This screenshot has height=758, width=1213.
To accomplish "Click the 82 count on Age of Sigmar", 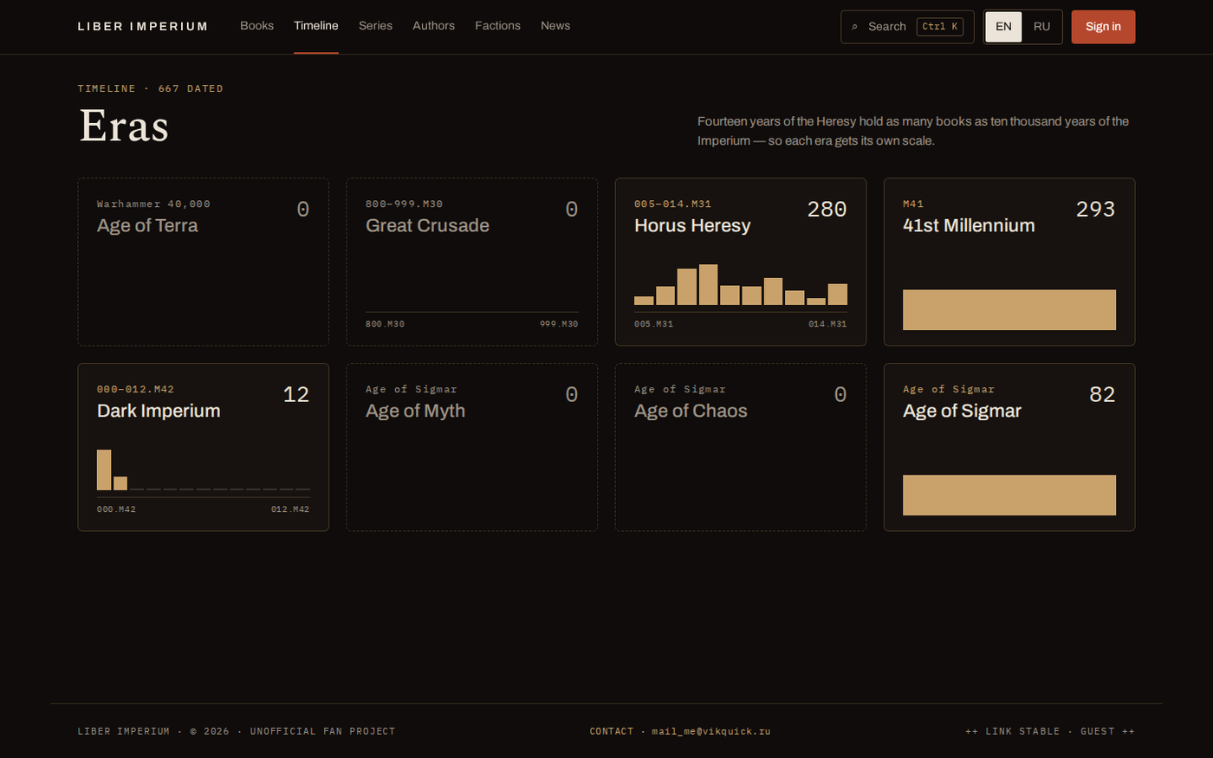I will [x=1102, y=394].
